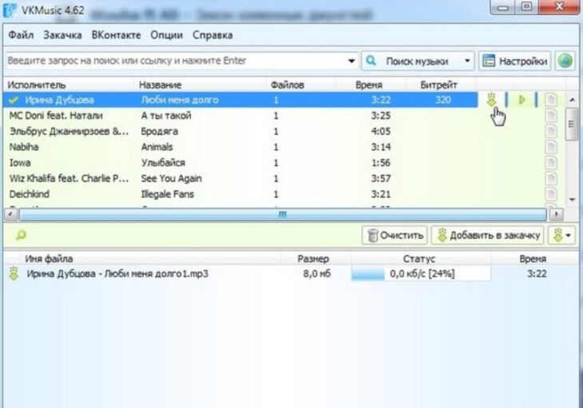
Task: Open the Опции menu
Action: [167, 35]
